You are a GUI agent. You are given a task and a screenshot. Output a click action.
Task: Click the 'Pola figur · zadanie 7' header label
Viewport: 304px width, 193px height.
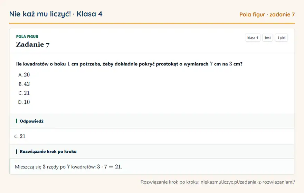coord(267,14)
